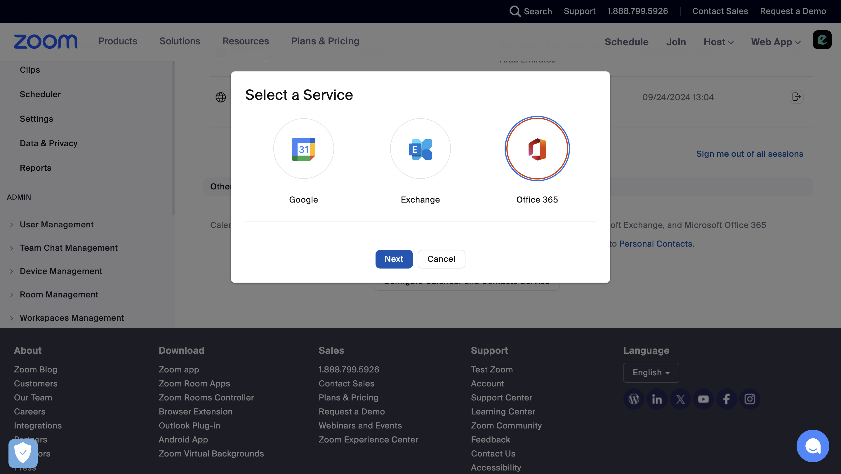Expand Device Management section
This screenshot has width=841, height=474.
click(x=61, y=271)
